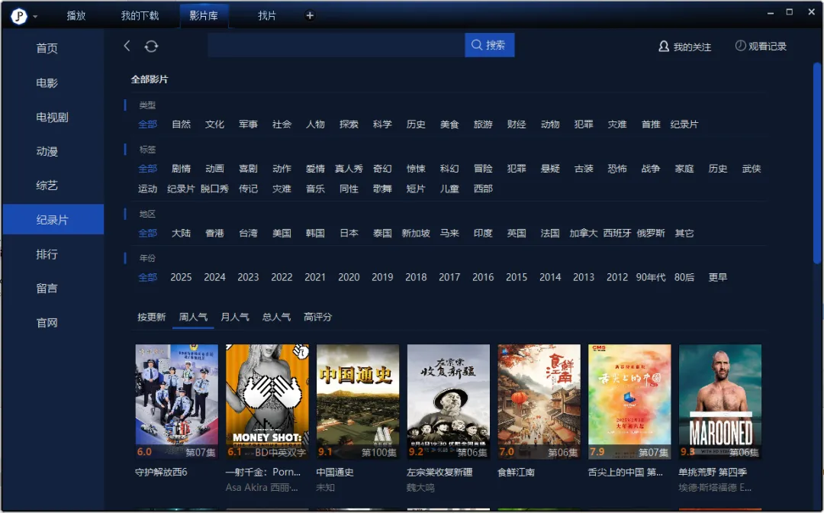Filter tag by 真人秀
The image size is (824, 513).
point(349,169)
